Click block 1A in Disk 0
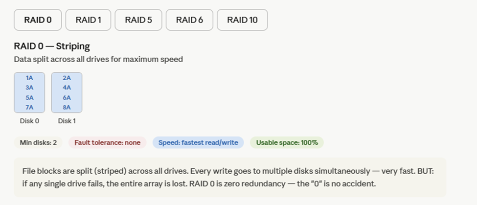The width and height of the screenshot is (477, 205). (x=29, y=78)
